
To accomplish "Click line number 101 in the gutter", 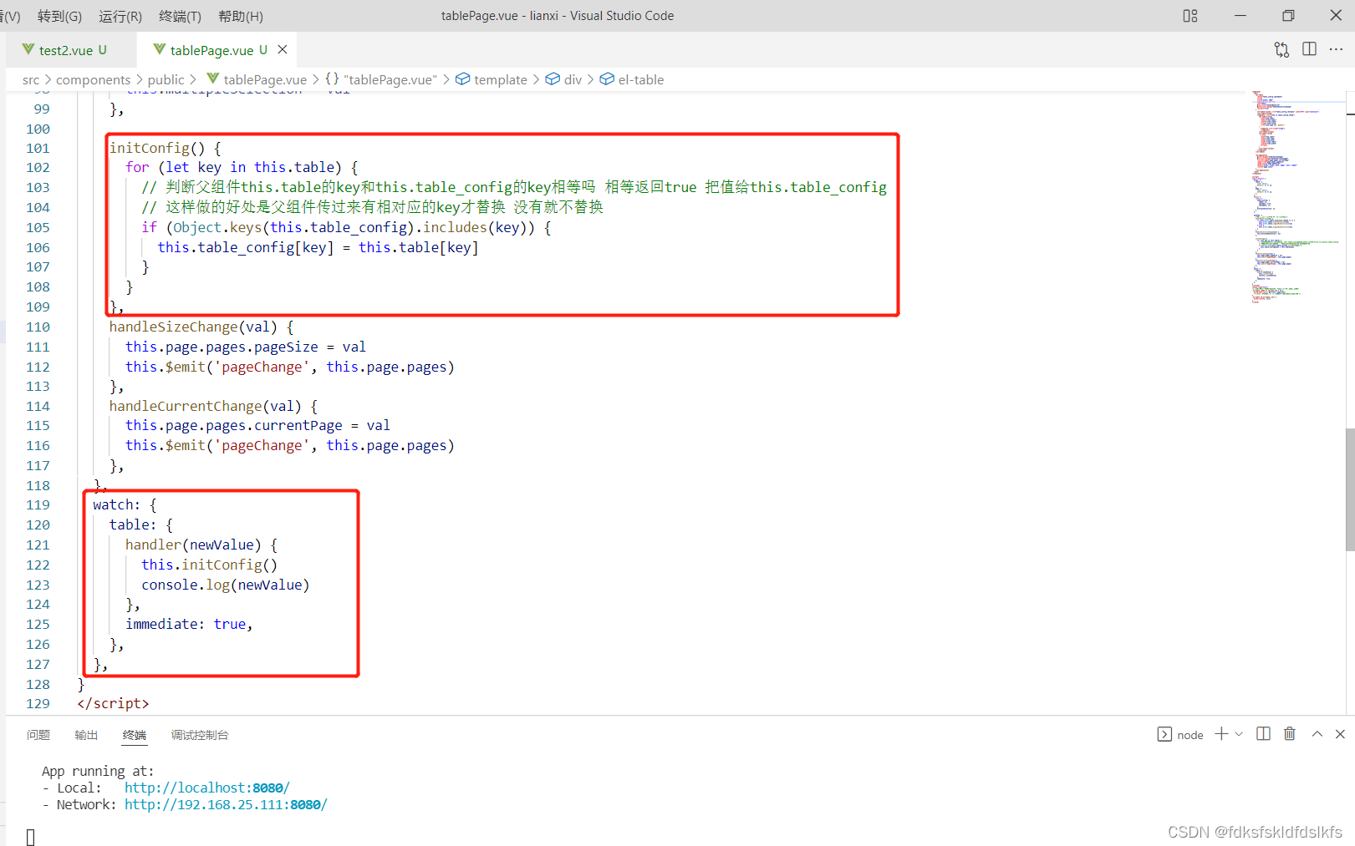I will pyautogui.click(x=38, y=149).
